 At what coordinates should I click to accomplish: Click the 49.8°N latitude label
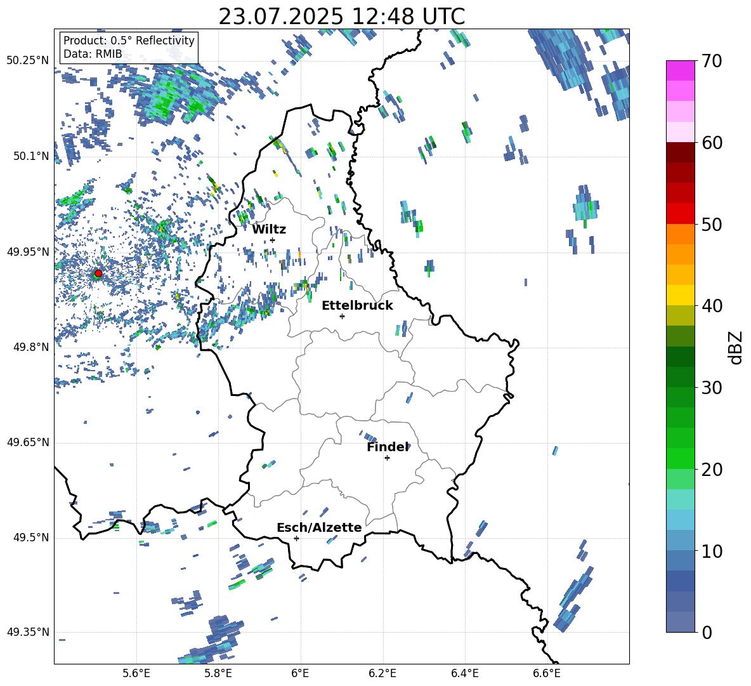click(x=31, y=347)
